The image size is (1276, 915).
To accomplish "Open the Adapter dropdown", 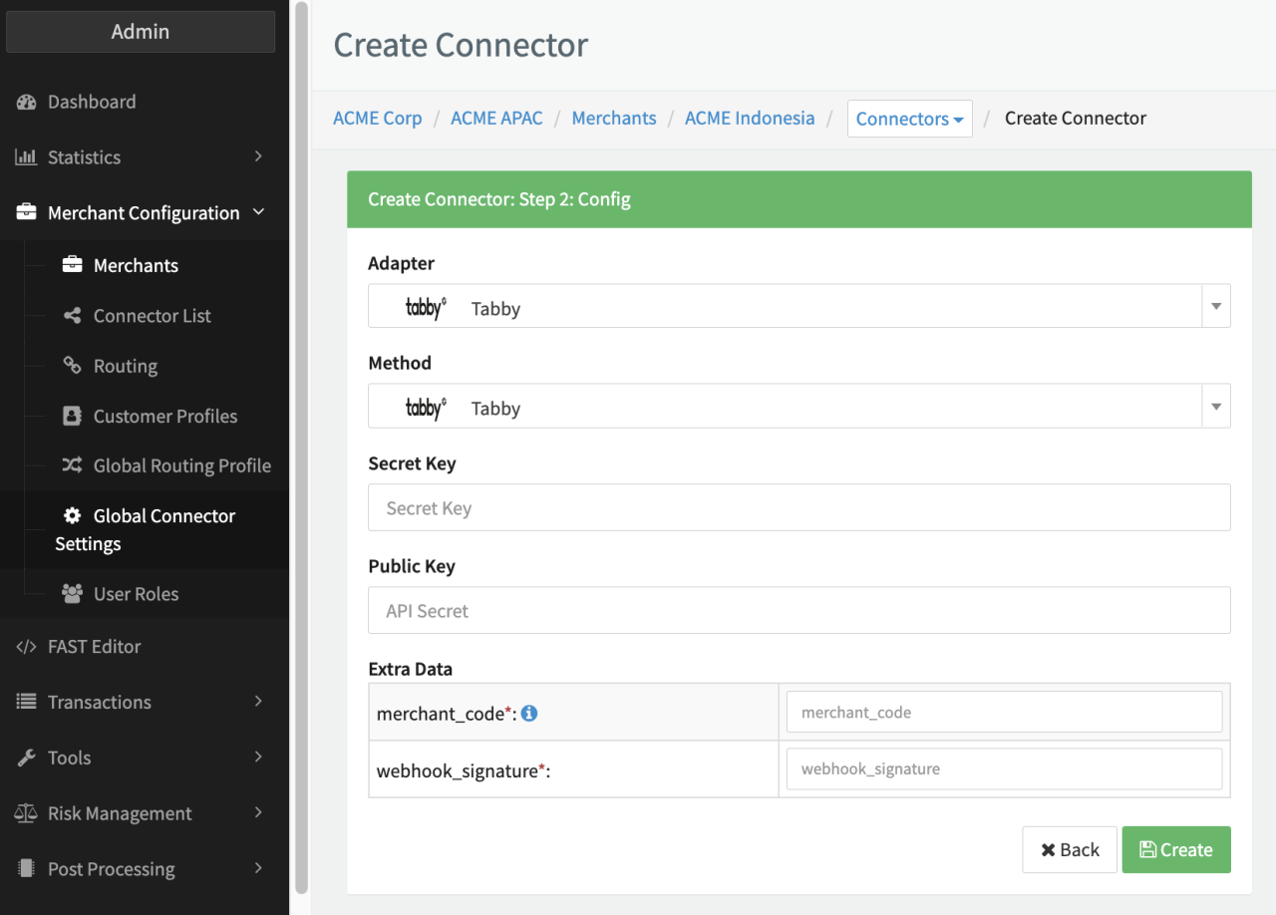I will (798, 307).
